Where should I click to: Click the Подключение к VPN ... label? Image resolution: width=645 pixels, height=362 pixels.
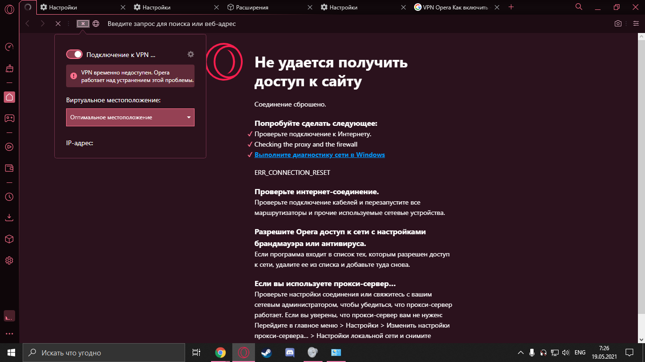pos(121,55)
